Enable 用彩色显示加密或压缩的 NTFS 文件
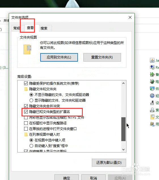159x180 pixels. click(26, 118)
